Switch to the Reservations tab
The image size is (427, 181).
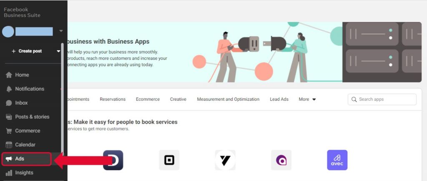click(x=113, y=99)
